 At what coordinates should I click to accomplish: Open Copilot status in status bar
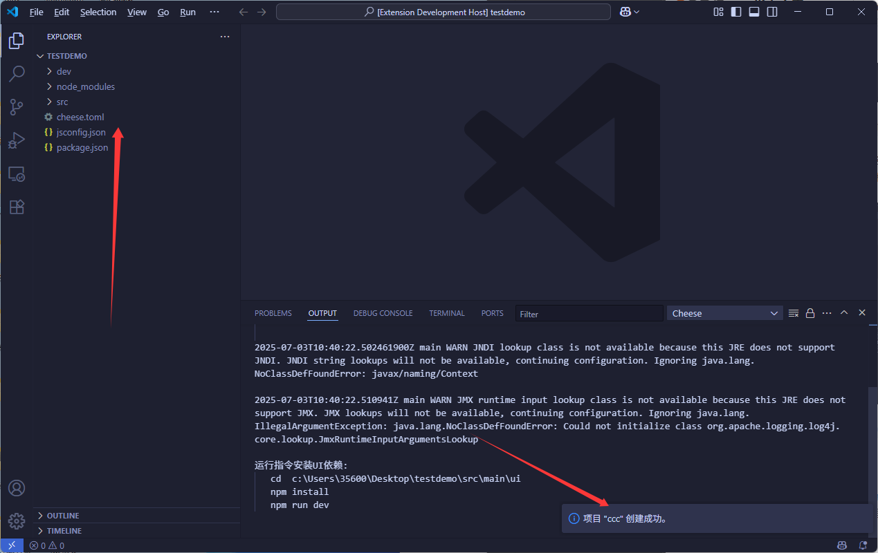tap(842, 545)
